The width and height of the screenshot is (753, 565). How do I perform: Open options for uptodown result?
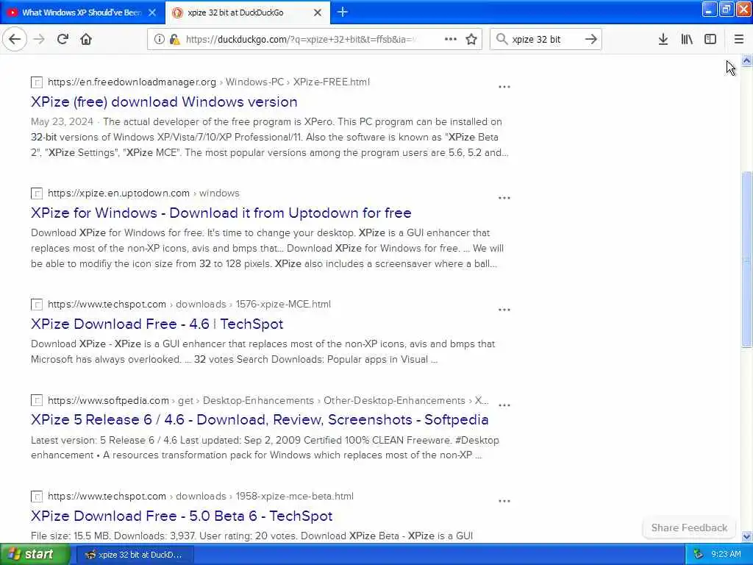point(504,198)
